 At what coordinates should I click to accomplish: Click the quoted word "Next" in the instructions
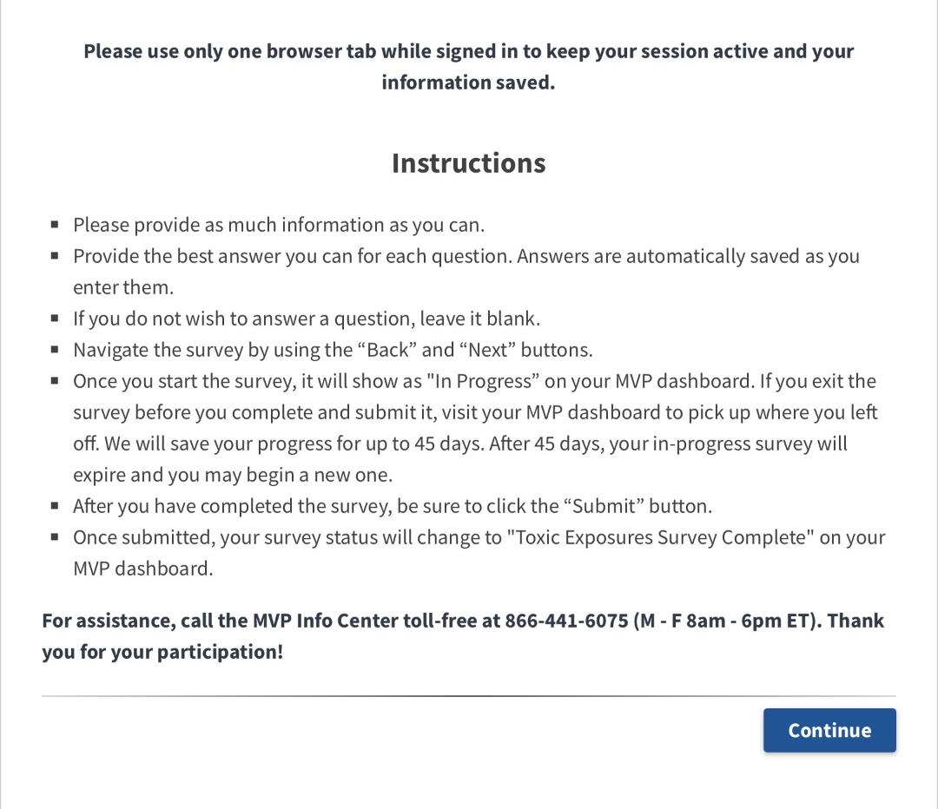pyautogui.click(x=487, y=350)
